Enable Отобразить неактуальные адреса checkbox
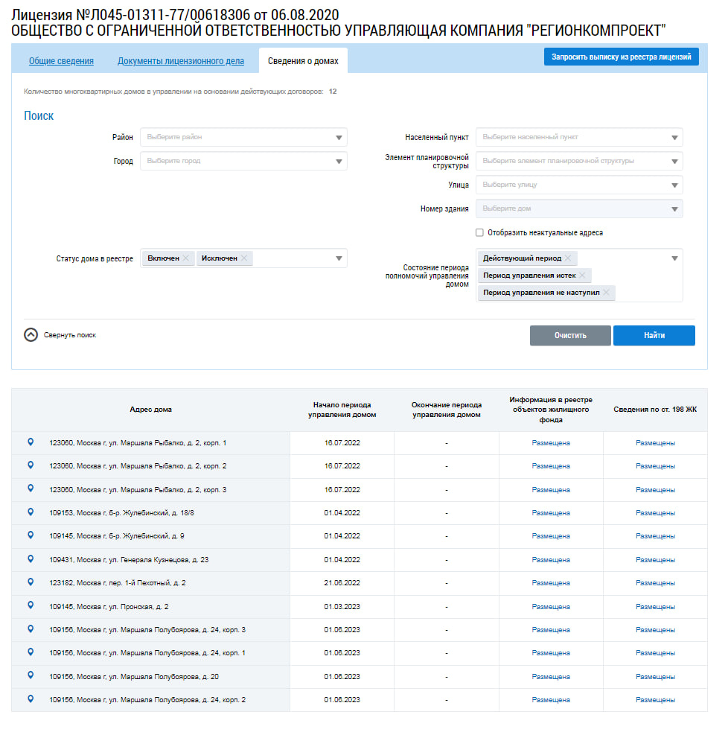The image size is (728, 732). tap(480, 233)
